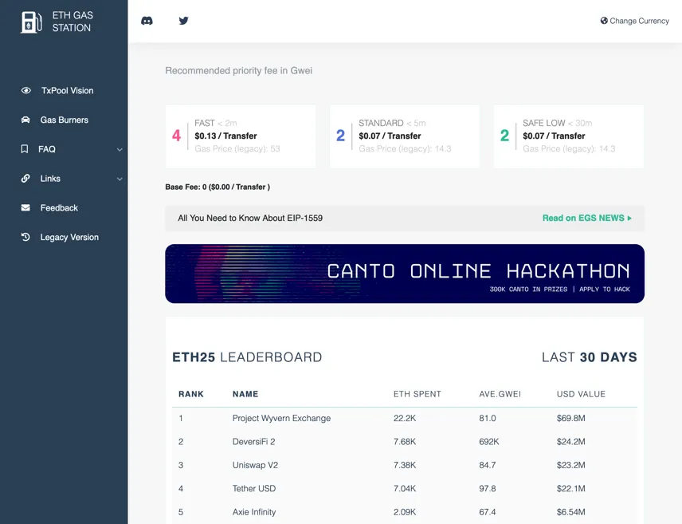The width and height of the screenshot is (682, 524).
Task: Select the SAFE LOW priority fee card
Action: [x=569, y=136]
